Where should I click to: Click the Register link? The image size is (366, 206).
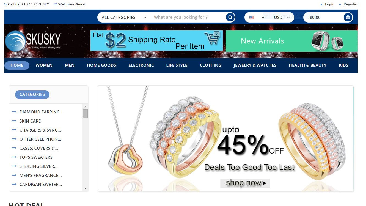pos(351,4)
